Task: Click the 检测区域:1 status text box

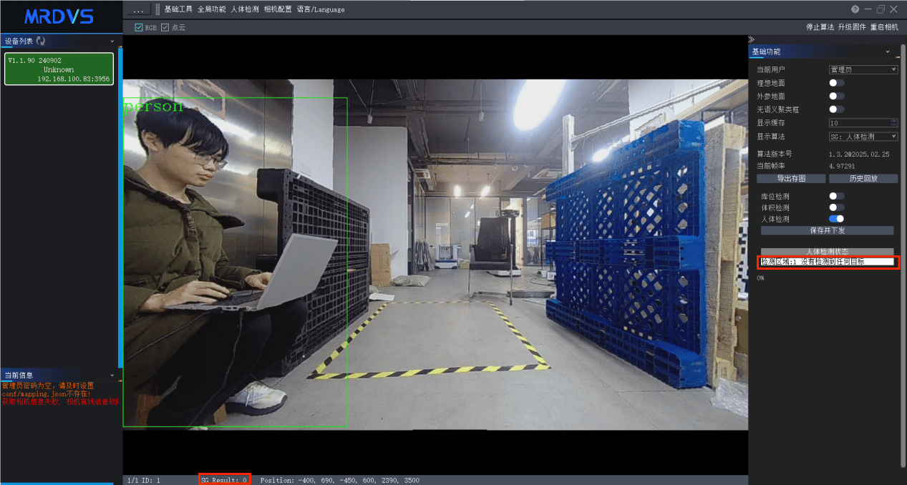Action: pyautogui.click(x=828, y=262)
